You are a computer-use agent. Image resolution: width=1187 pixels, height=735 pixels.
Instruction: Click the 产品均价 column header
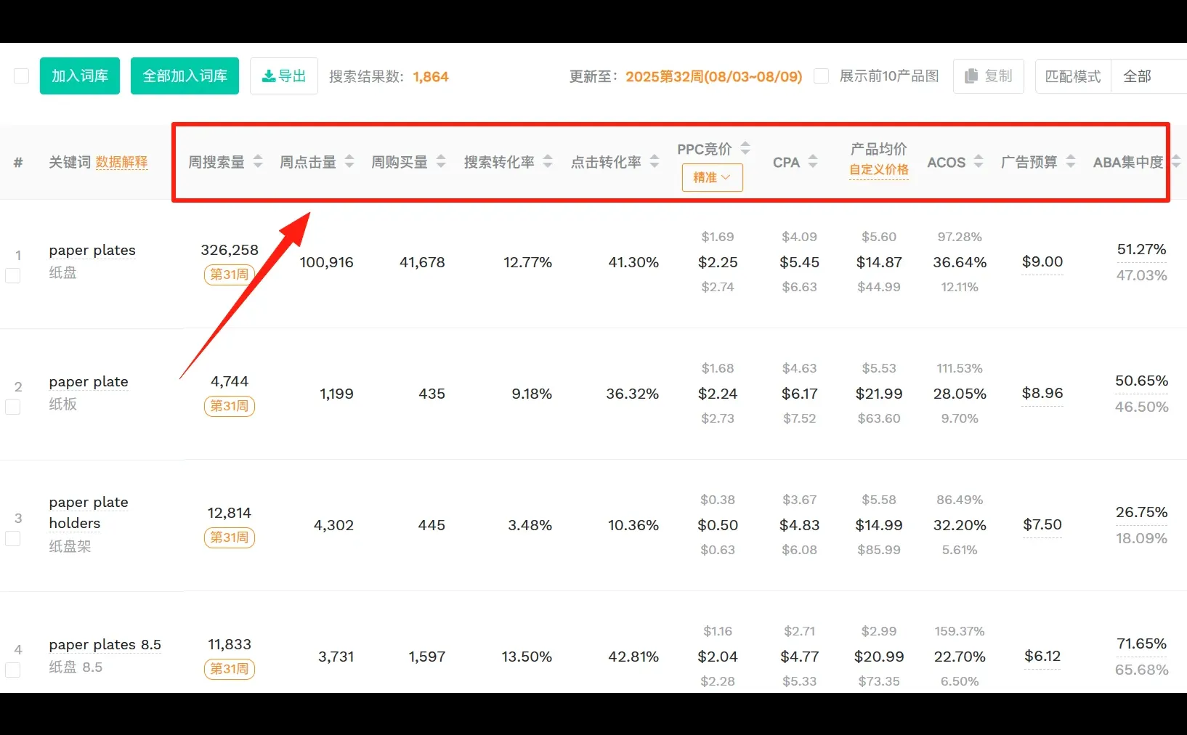click(879, 149)
